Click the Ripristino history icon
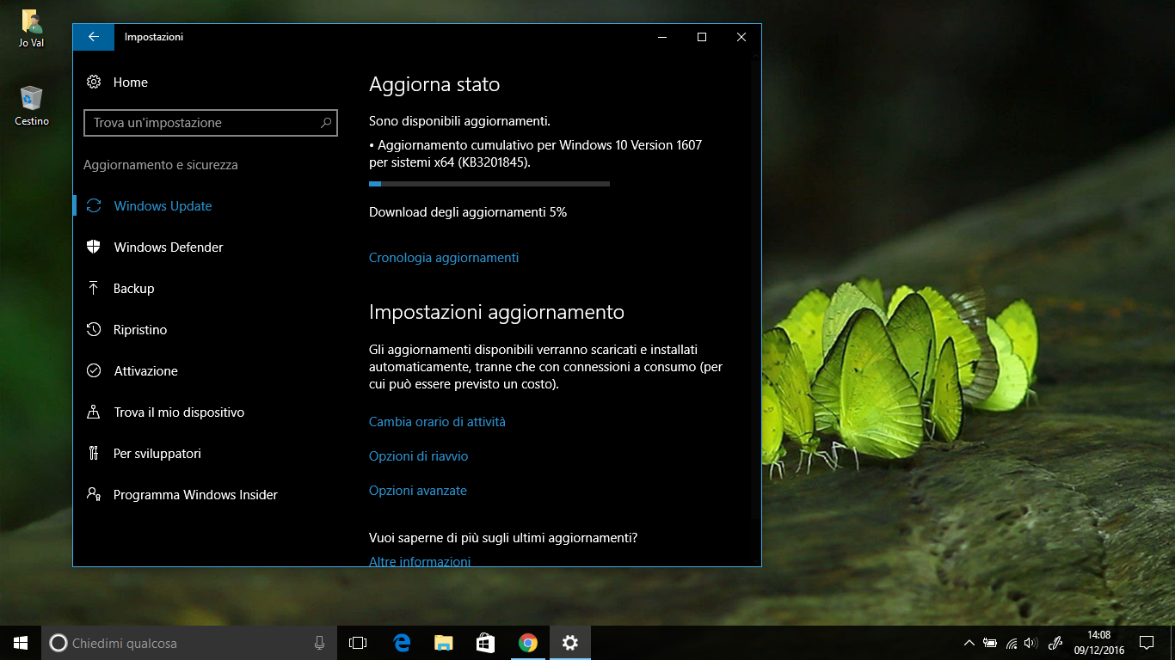1175x660 pixels. point(94,330)
